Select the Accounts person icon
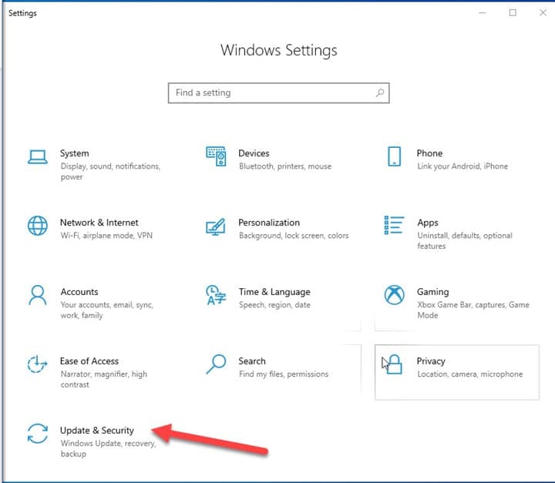555x483 pixels. pyautogui.click(x=38, y=295)
